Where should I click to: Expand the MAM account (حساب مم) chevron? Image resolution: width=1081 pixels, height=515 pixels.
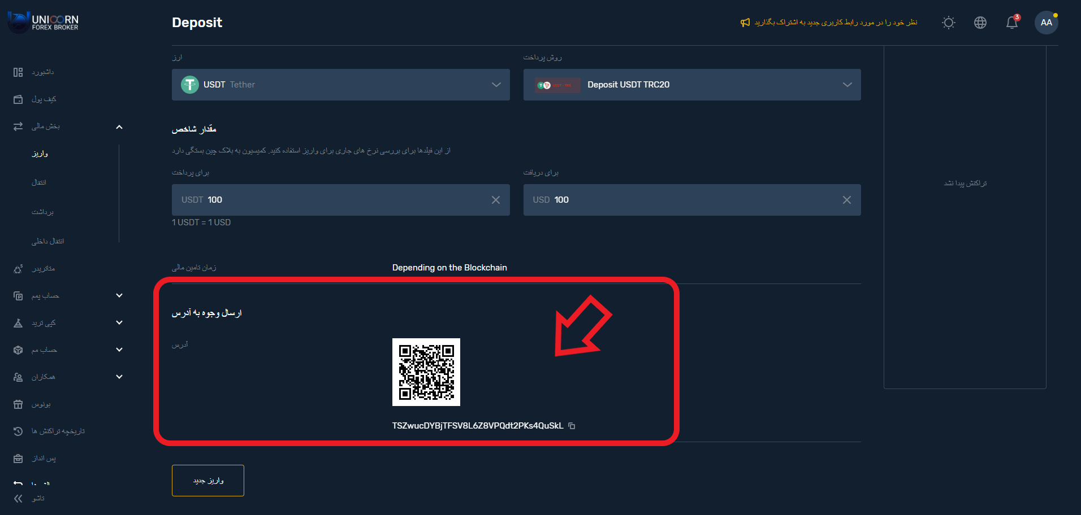tap(119, 350)
